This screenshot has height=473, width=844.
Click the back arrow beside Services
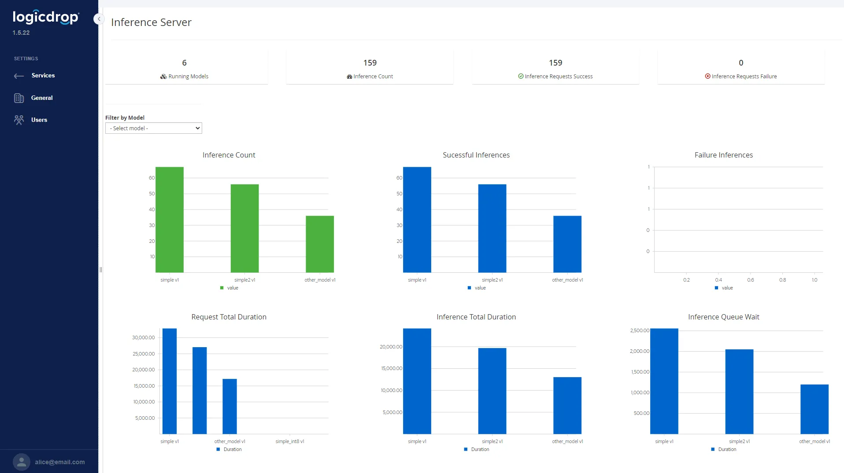click(19, 76)
